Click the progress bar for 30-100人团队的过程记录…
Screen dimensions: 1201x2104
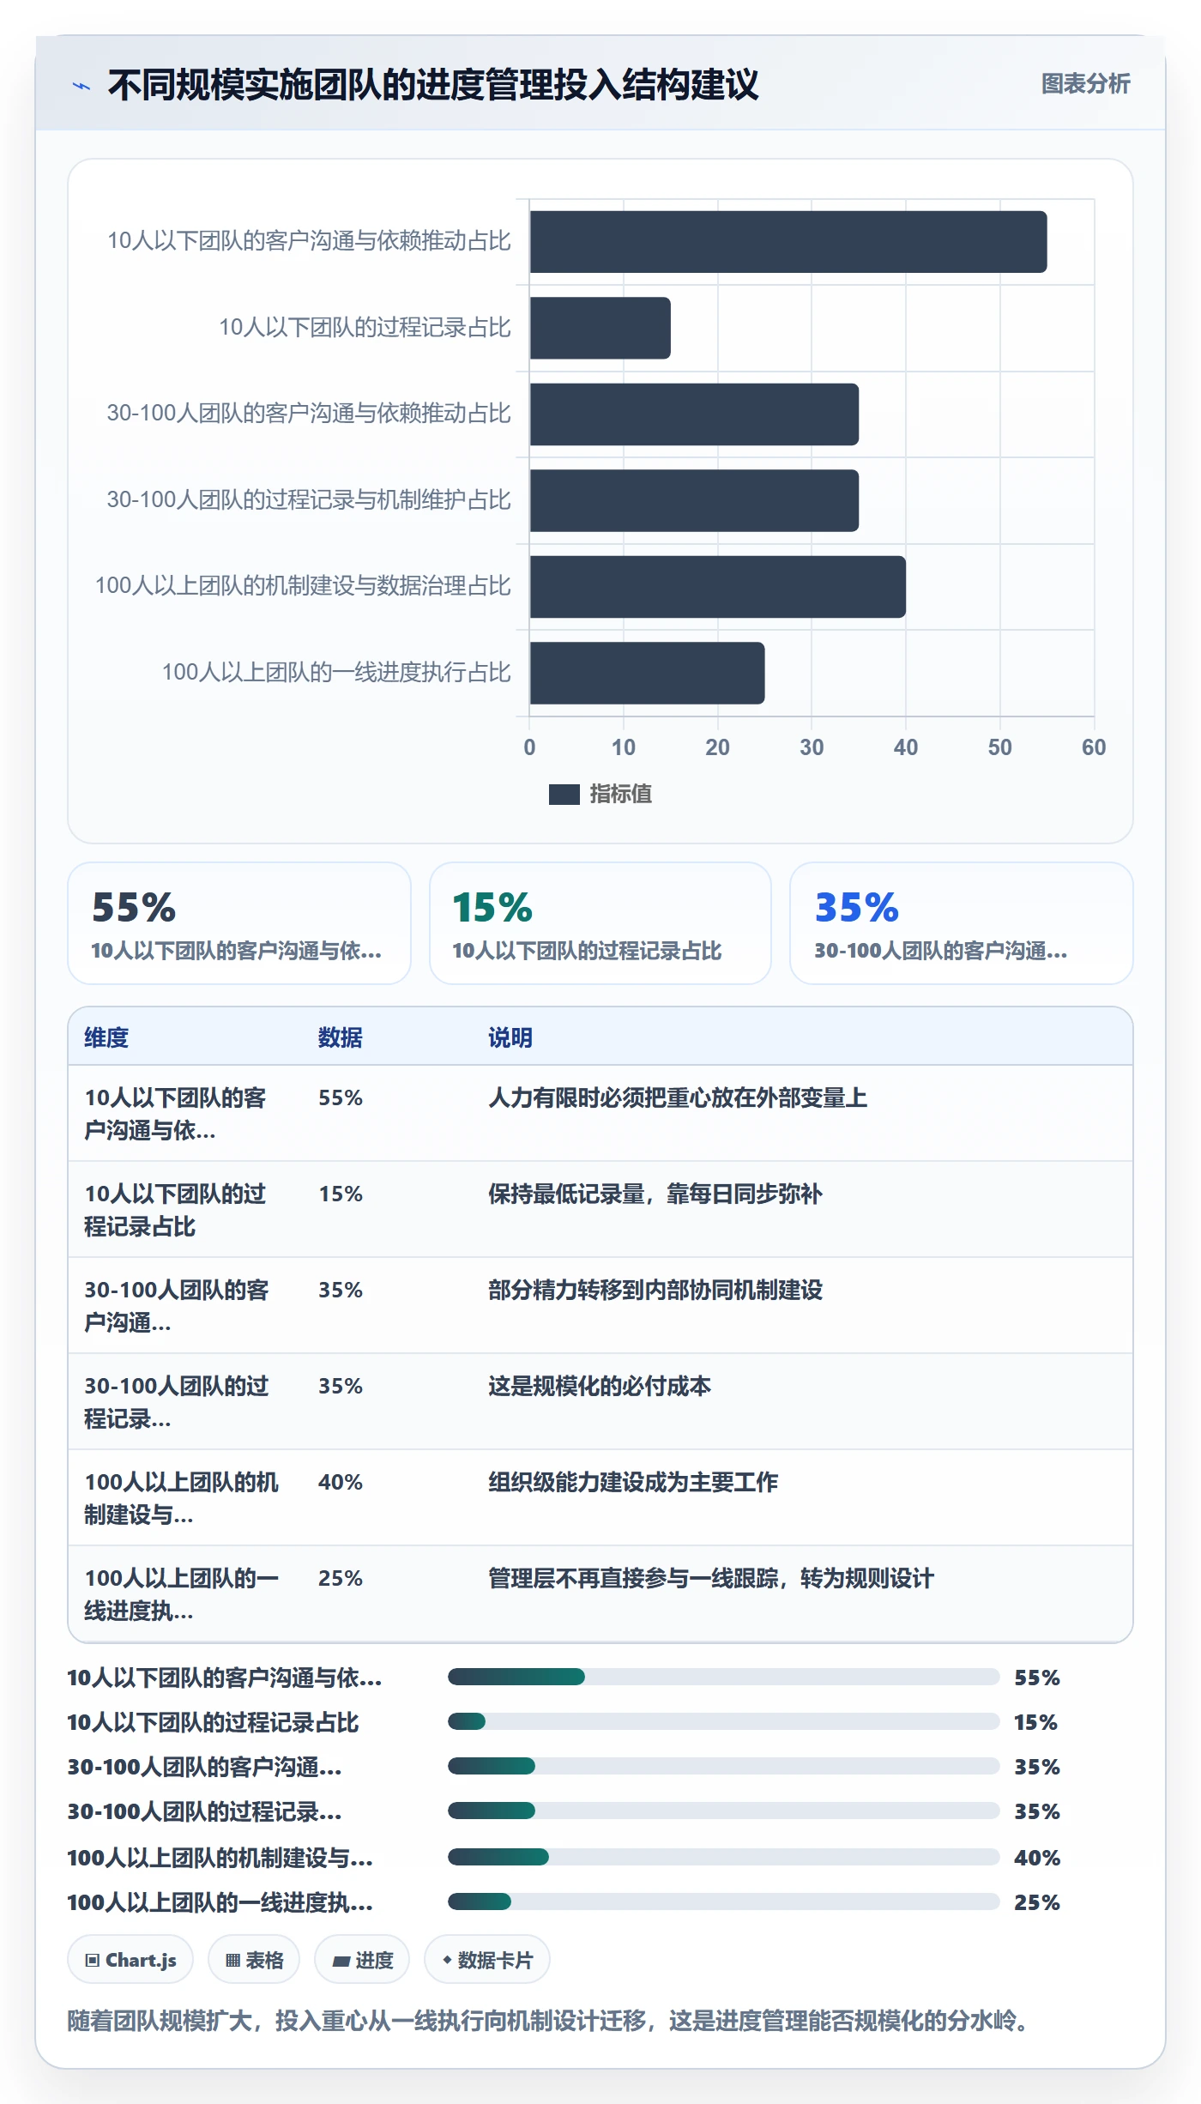tap(724, 1811)
